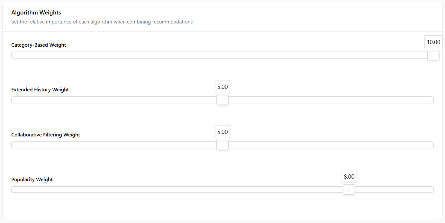
Task: Click the Extended History Weight slider handle
Action: point(222,100)
